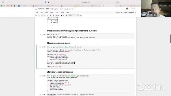Cut selected cells using the scissors icon
This screenshot has width=171, height=96.
[42, 15]
